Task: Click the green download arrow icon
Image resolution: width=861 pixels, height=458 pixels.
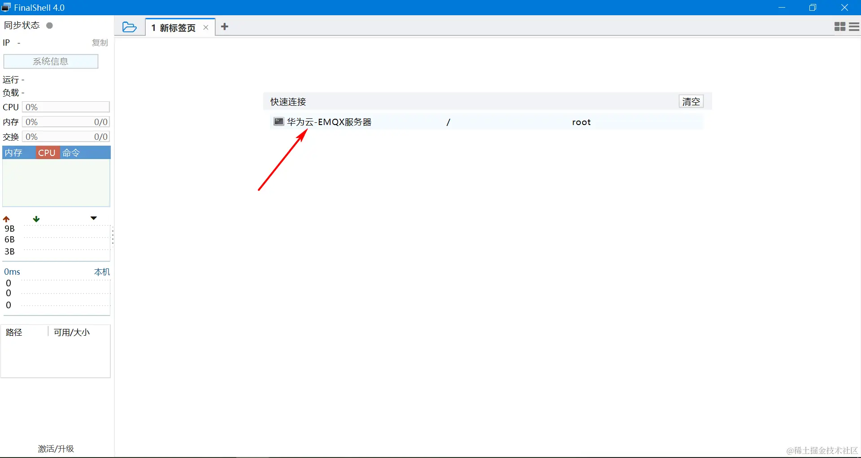Action: pyautogui.click(x=36, y=219)
